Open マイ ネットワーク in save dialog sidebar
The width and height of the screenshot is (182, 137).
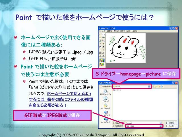pos(106,120)
